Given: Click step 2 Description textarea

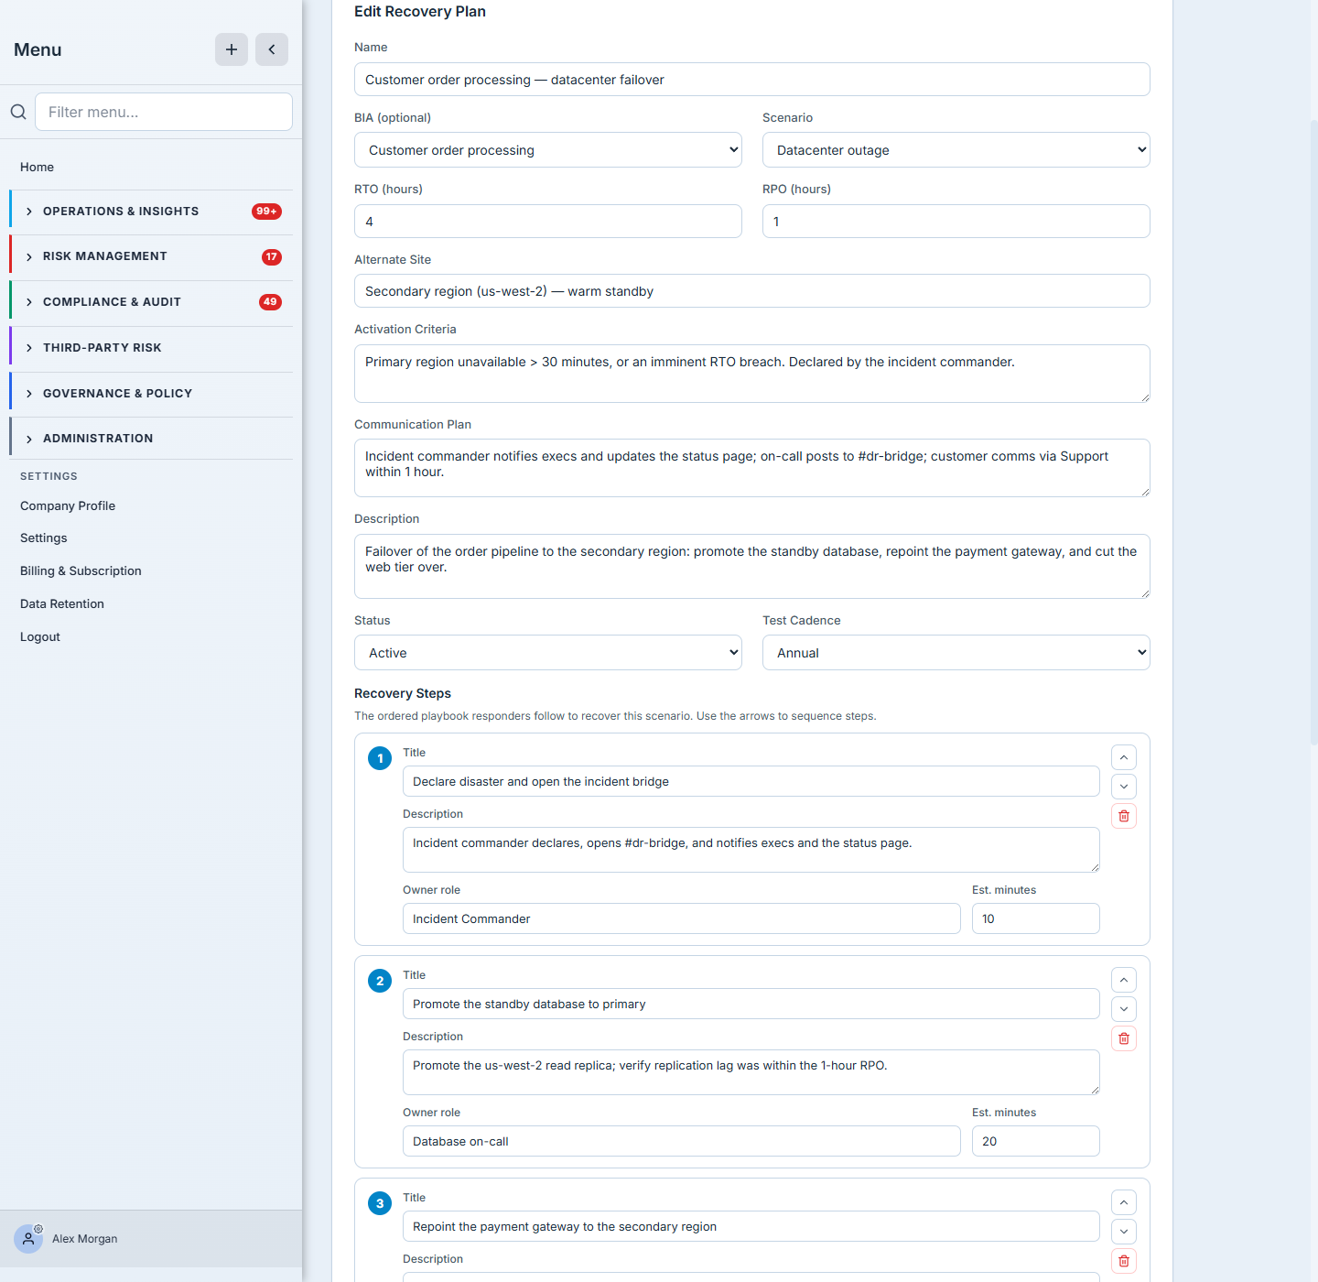Looking at the screenshot, I should pos(751,1072).
